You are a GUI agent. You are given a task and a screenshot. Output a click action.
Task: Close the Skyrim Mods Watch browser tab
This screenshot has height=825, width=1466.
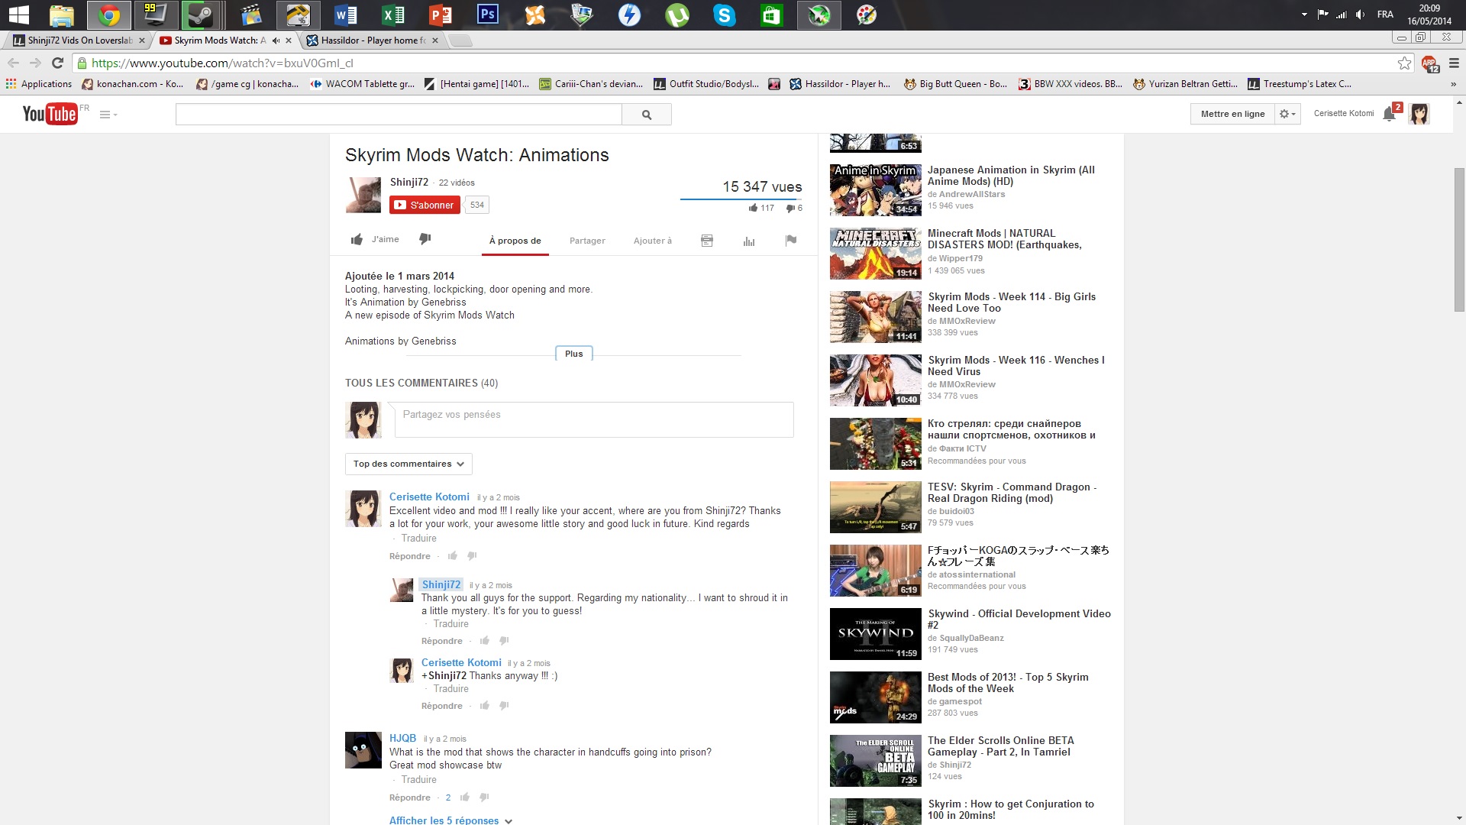click(289, 40)
